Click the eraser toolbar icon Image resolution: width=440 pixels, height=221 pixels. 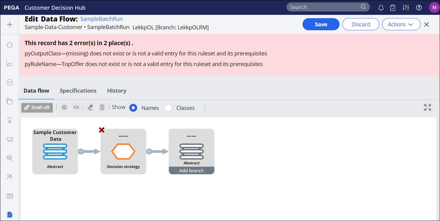[90, 107]
